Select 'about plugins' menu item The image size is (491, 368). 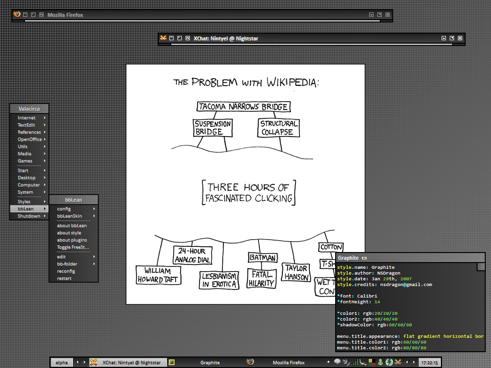(73, 240)
